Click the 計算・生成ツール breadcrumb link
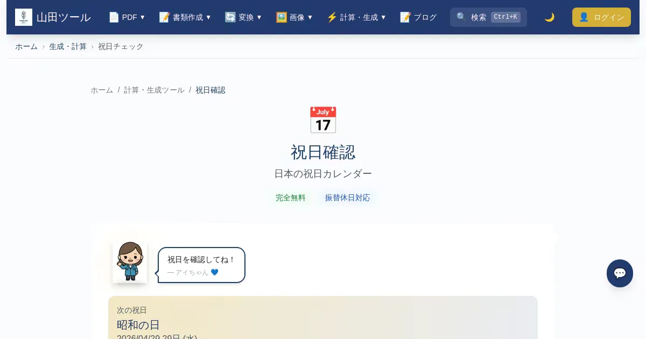The image size is (646, 339). click(154, 90)
